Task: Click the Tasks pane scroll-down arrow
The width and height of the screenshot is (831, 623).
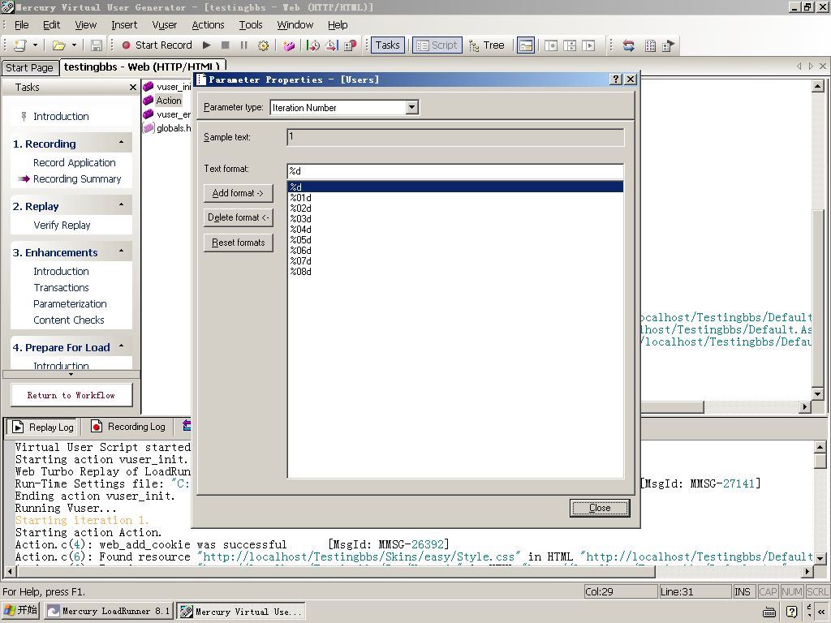Action: (x=71, y=374)
